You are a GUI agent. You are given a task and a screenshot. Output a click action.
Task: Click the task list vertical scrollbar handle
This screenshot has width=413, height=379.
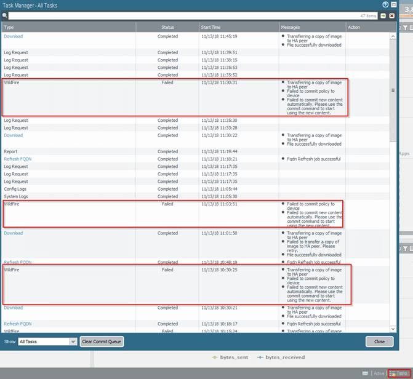pos(393,90)
